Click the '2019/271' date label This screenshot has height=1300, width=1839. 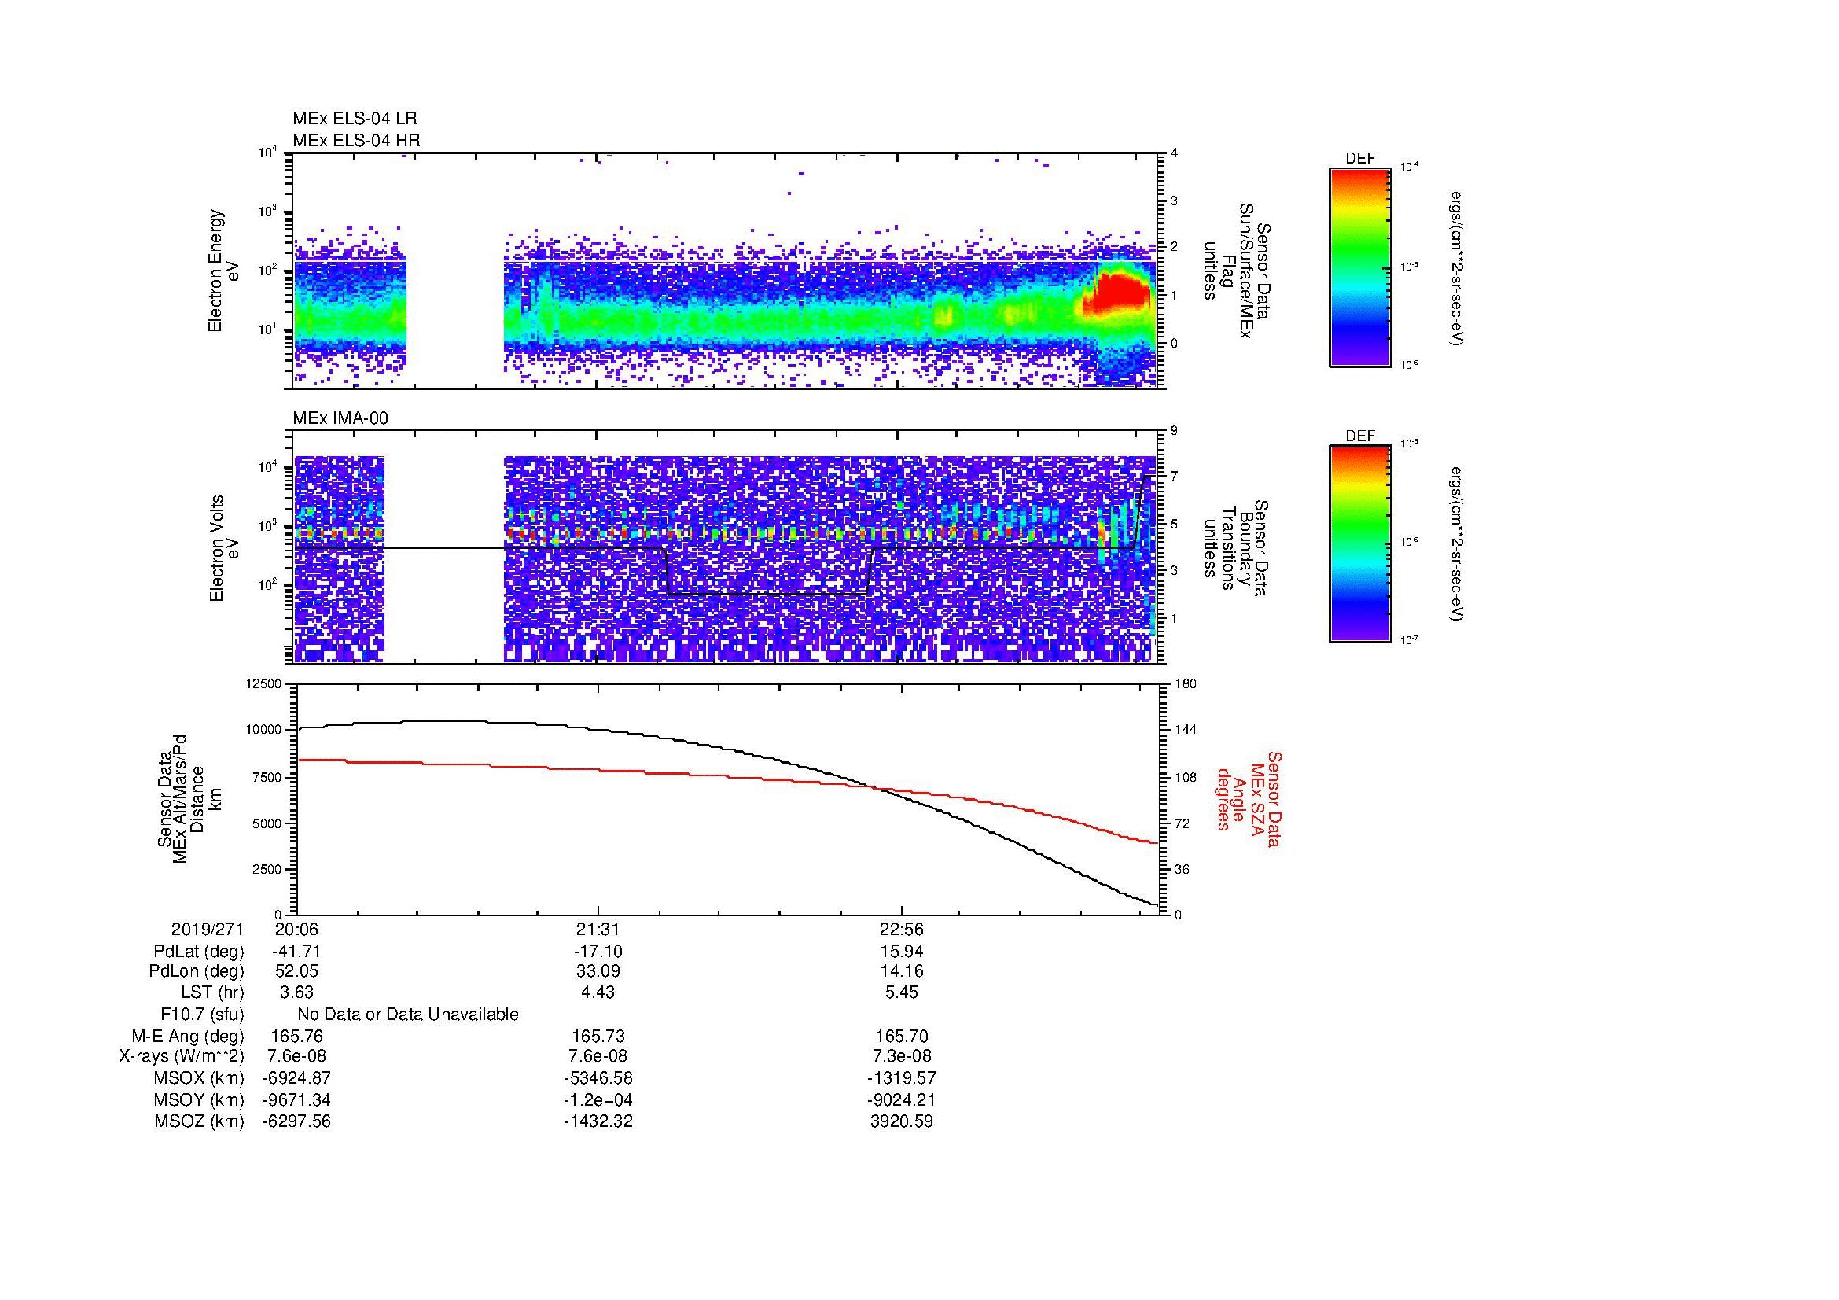click(x=208, y=929)
